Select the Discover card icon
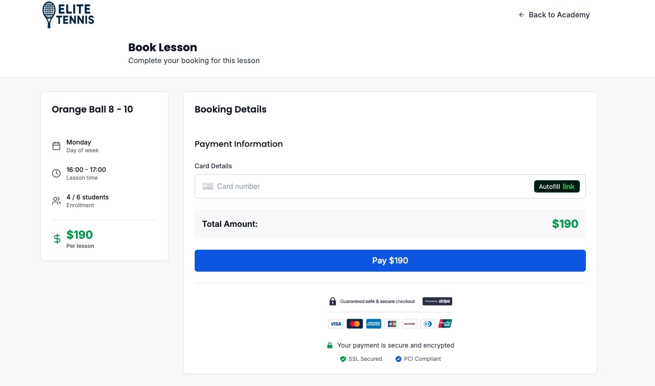 click(409, 323)
